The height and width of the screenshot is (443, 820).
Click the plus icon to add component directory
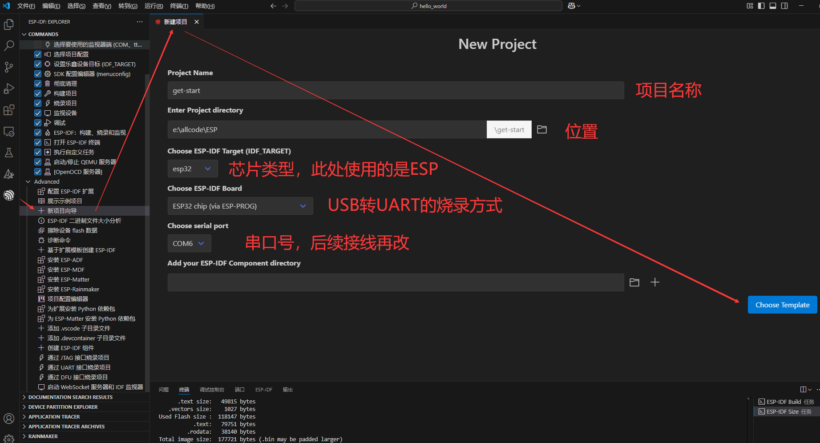655,282
